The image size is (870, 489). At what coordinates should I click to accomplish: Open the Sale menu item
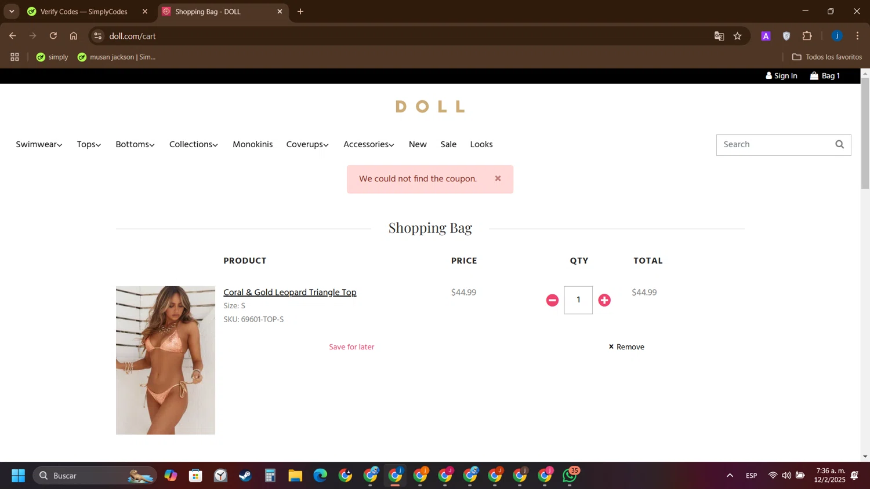pyautogui.click(x=448, y=144)
